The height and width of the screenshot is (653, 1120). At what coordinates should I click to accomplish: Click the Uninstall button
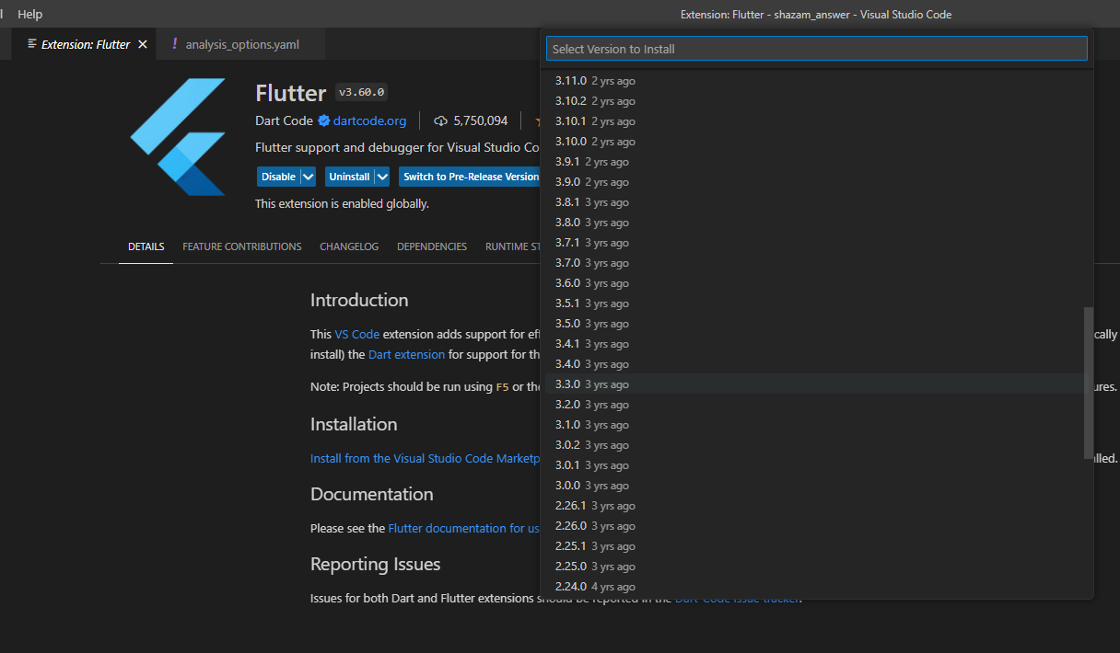pos(349,177)
